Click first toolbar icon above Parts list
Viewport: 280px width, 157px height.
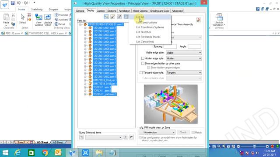pos(106,17)
